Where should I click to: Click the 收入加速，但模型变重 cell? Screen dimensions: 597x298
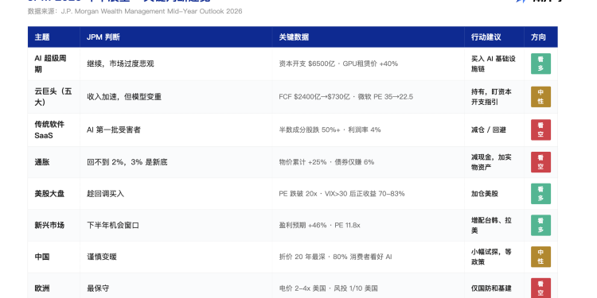click(176, 97)
